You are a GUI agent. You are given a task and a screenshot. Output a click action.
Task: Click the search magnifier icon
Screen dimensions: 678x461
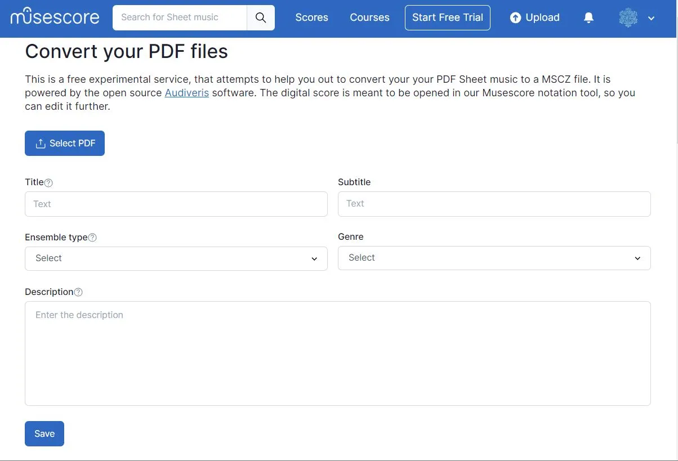click(x=261, y=17)
